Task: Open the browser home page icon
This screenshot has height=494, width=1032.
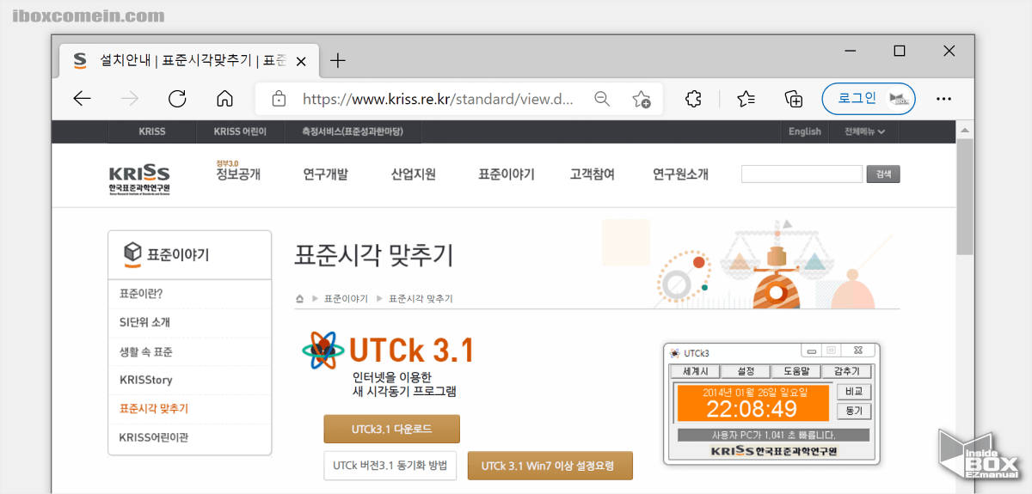Action: click(224, 99)
